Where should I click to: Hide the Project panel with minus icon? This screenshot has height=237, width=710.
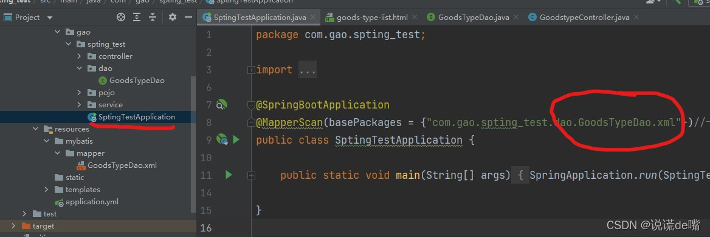coord(188,17)
